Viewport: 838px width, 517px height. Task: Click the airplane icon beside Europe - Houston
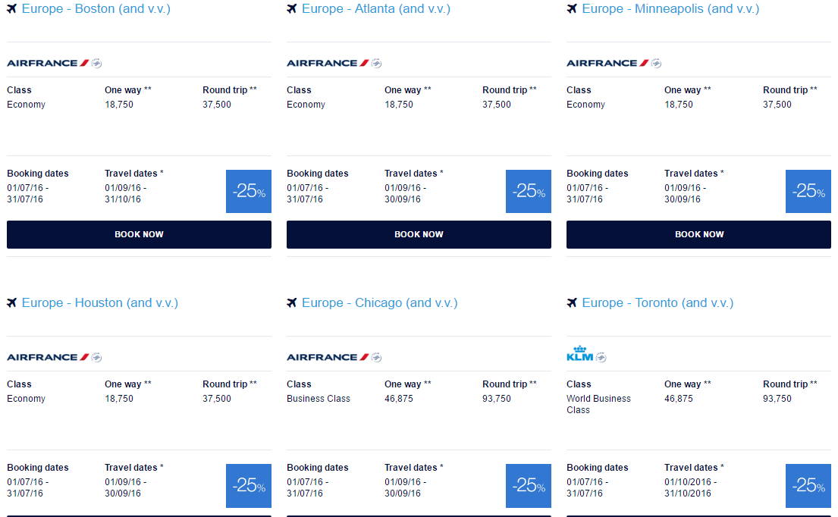[x=12, y=302]
